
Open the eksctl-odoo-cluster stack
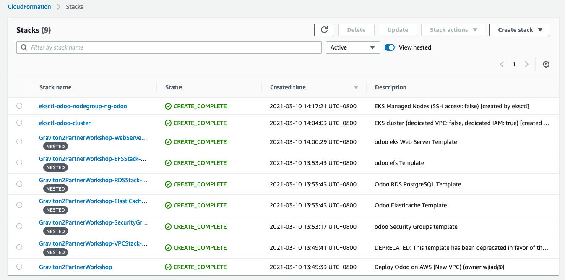tap(65, 123)
